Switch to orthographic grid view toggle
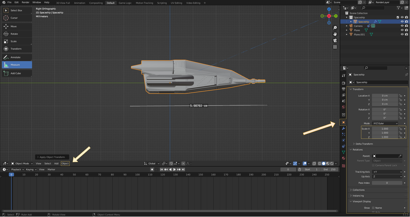This screenshot has width=410, height=217. point(335,47)
